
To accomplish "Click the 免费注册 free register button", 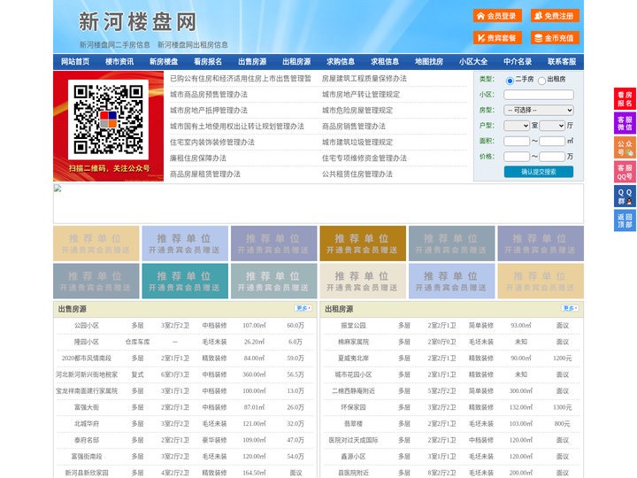I will point(555,16).
